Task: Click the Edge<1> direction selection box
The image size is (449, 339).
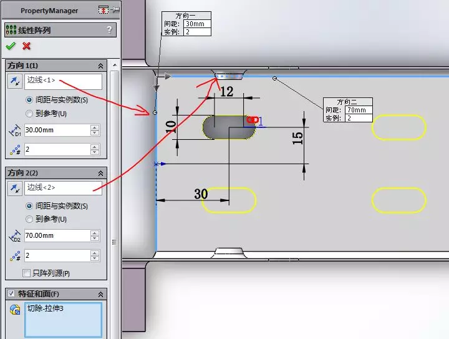Action: click(63, 82)
